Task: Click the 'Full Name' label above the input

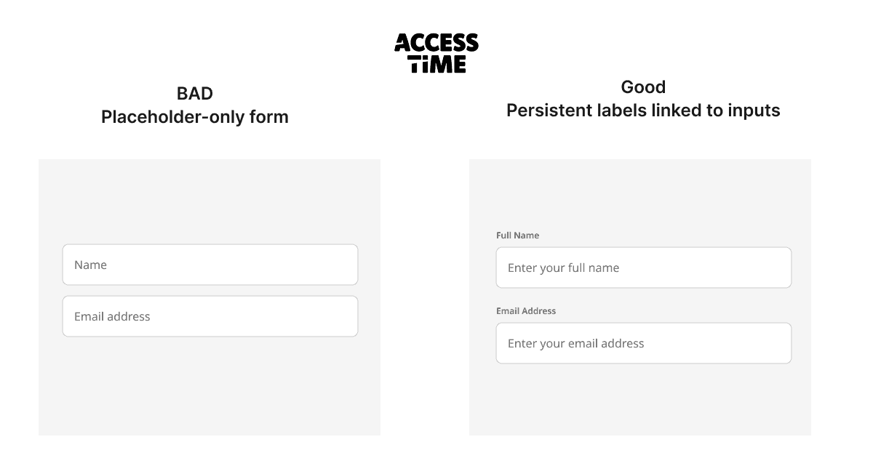Action: click(517, 235)
